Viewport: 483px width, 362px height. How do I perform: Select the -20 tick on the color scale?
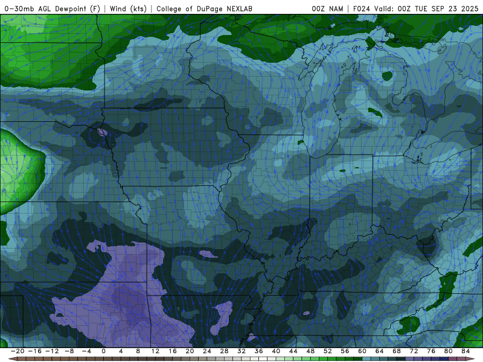(18, 351)
